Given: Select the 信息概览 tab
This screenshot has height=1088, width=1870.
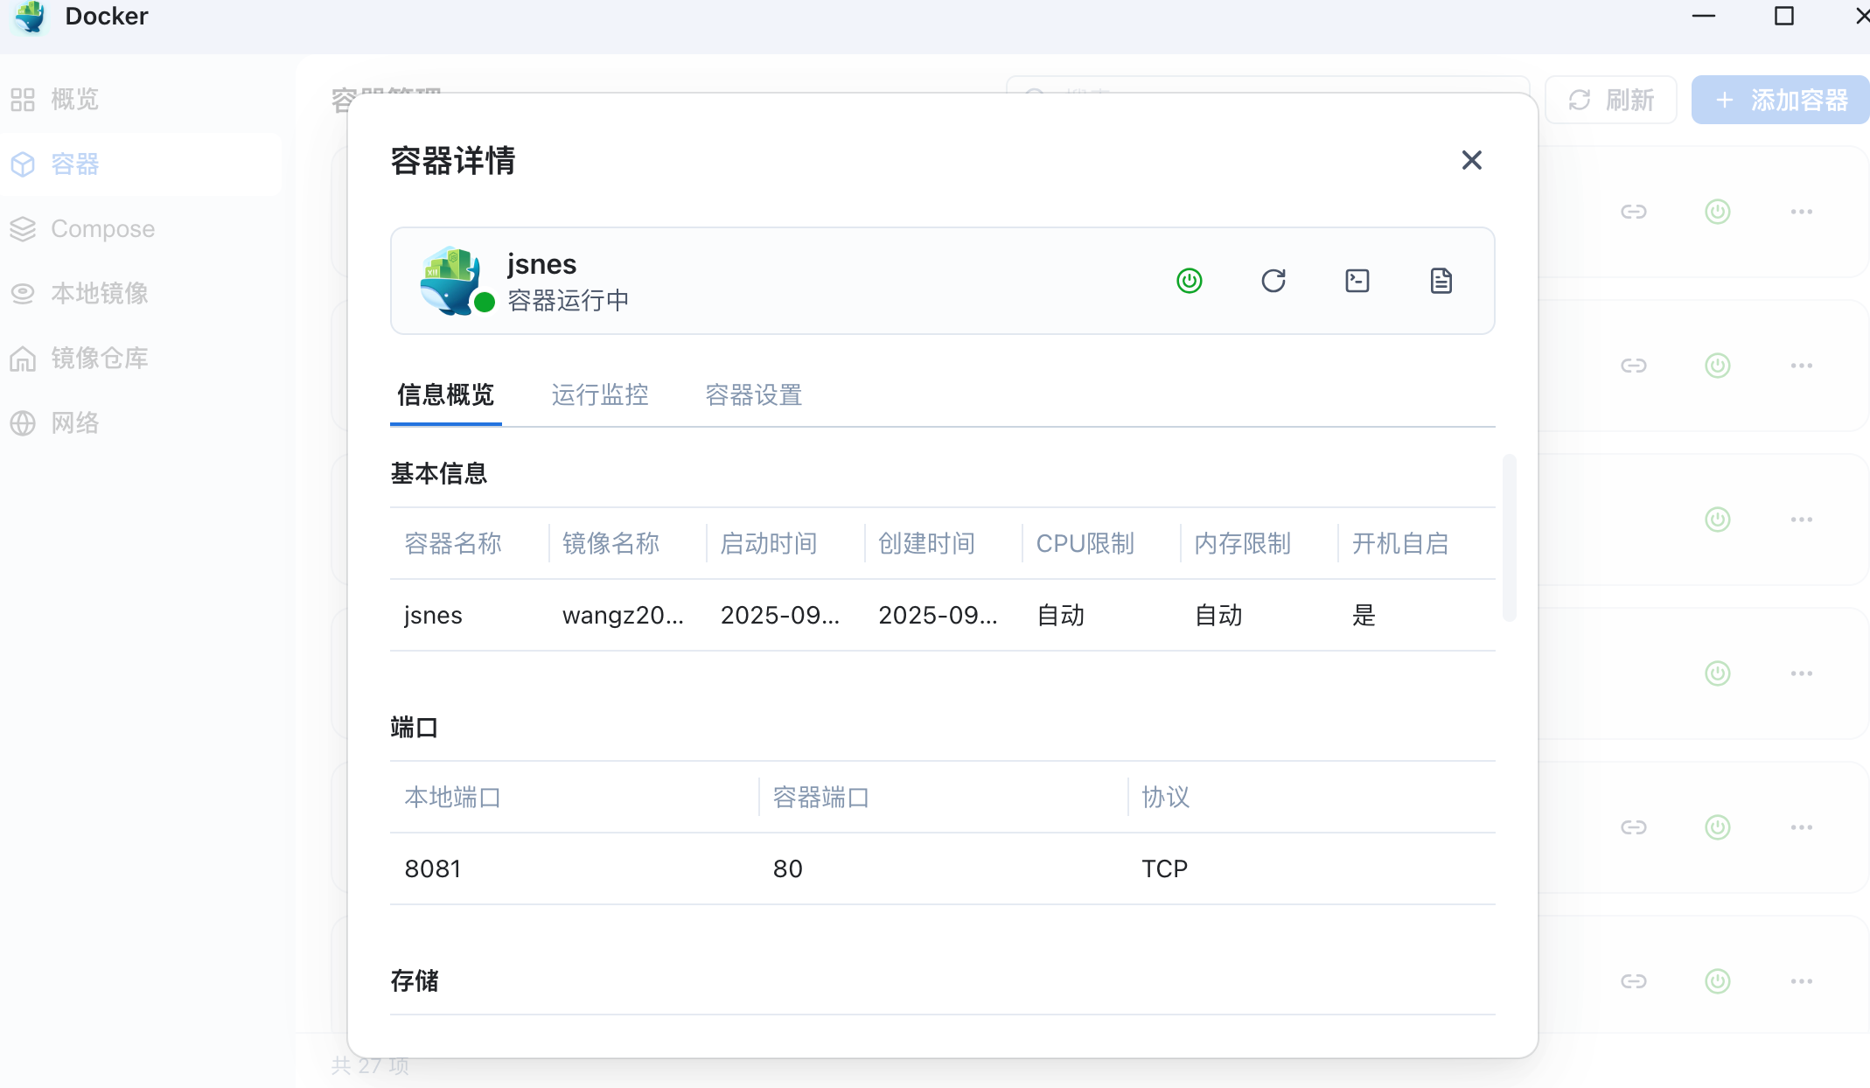Looking at the screenshot, I should coord(446,395).
